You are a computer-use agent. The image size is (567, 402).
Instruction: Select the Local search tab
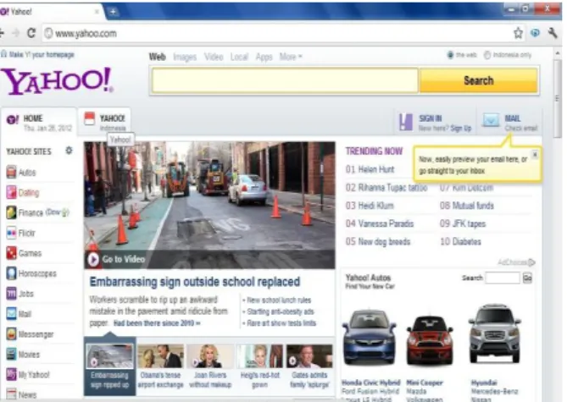point(239,57)
